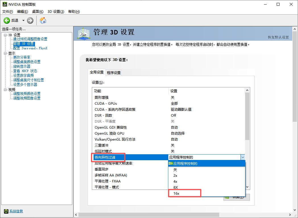
Task: Open the 编辑(E) menu
Action: (22, 12)
